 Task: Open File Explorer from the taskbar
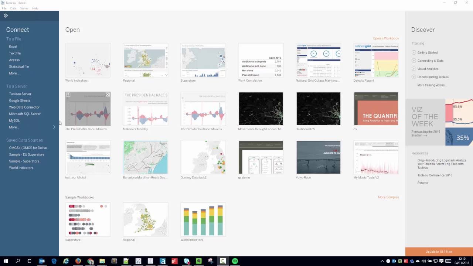coord(102,261)
